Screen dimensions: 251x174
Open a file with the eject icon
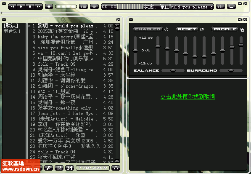49,7
